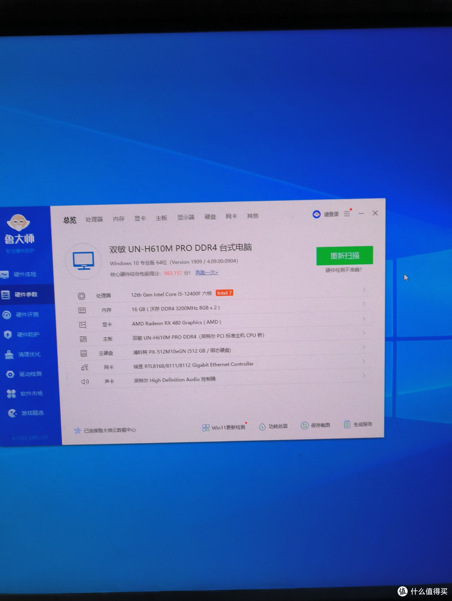Click title 双敏 UN-H610M PRO DDR4 台式电脑

point(180,248)
